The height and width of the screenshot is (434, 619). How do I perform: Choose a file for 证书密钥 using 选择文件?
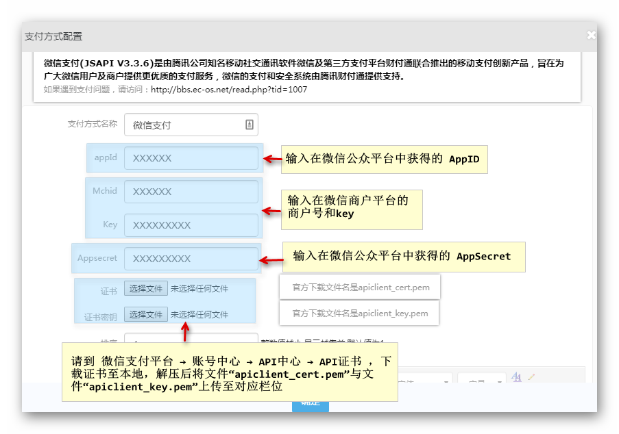click(x=146, y=315)
